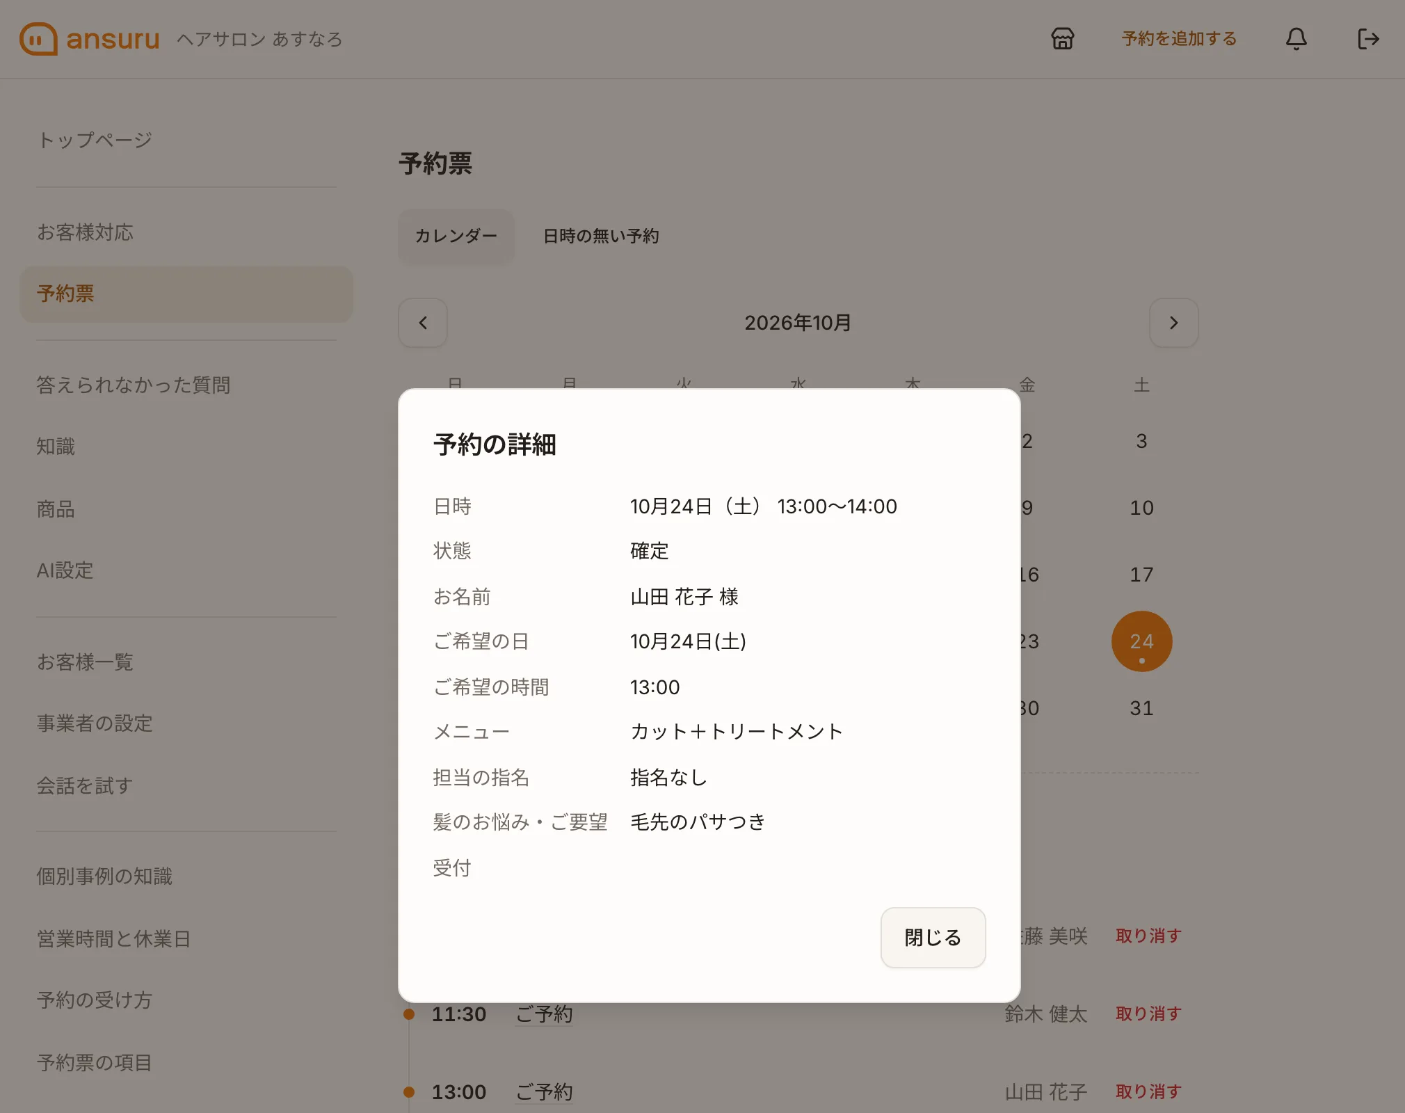This screenshot has height=1113, width=1405.
Task: Open 予約票の項目 in sidebar
Action: 95,1063
